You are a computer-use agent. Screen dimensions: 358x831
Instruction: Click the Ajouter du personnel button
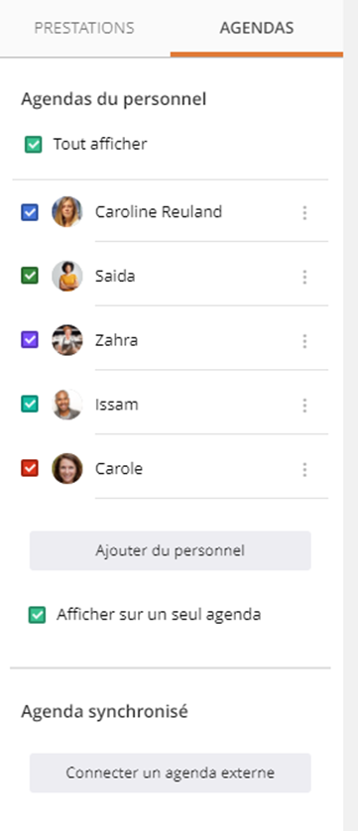tap(171, 550)
